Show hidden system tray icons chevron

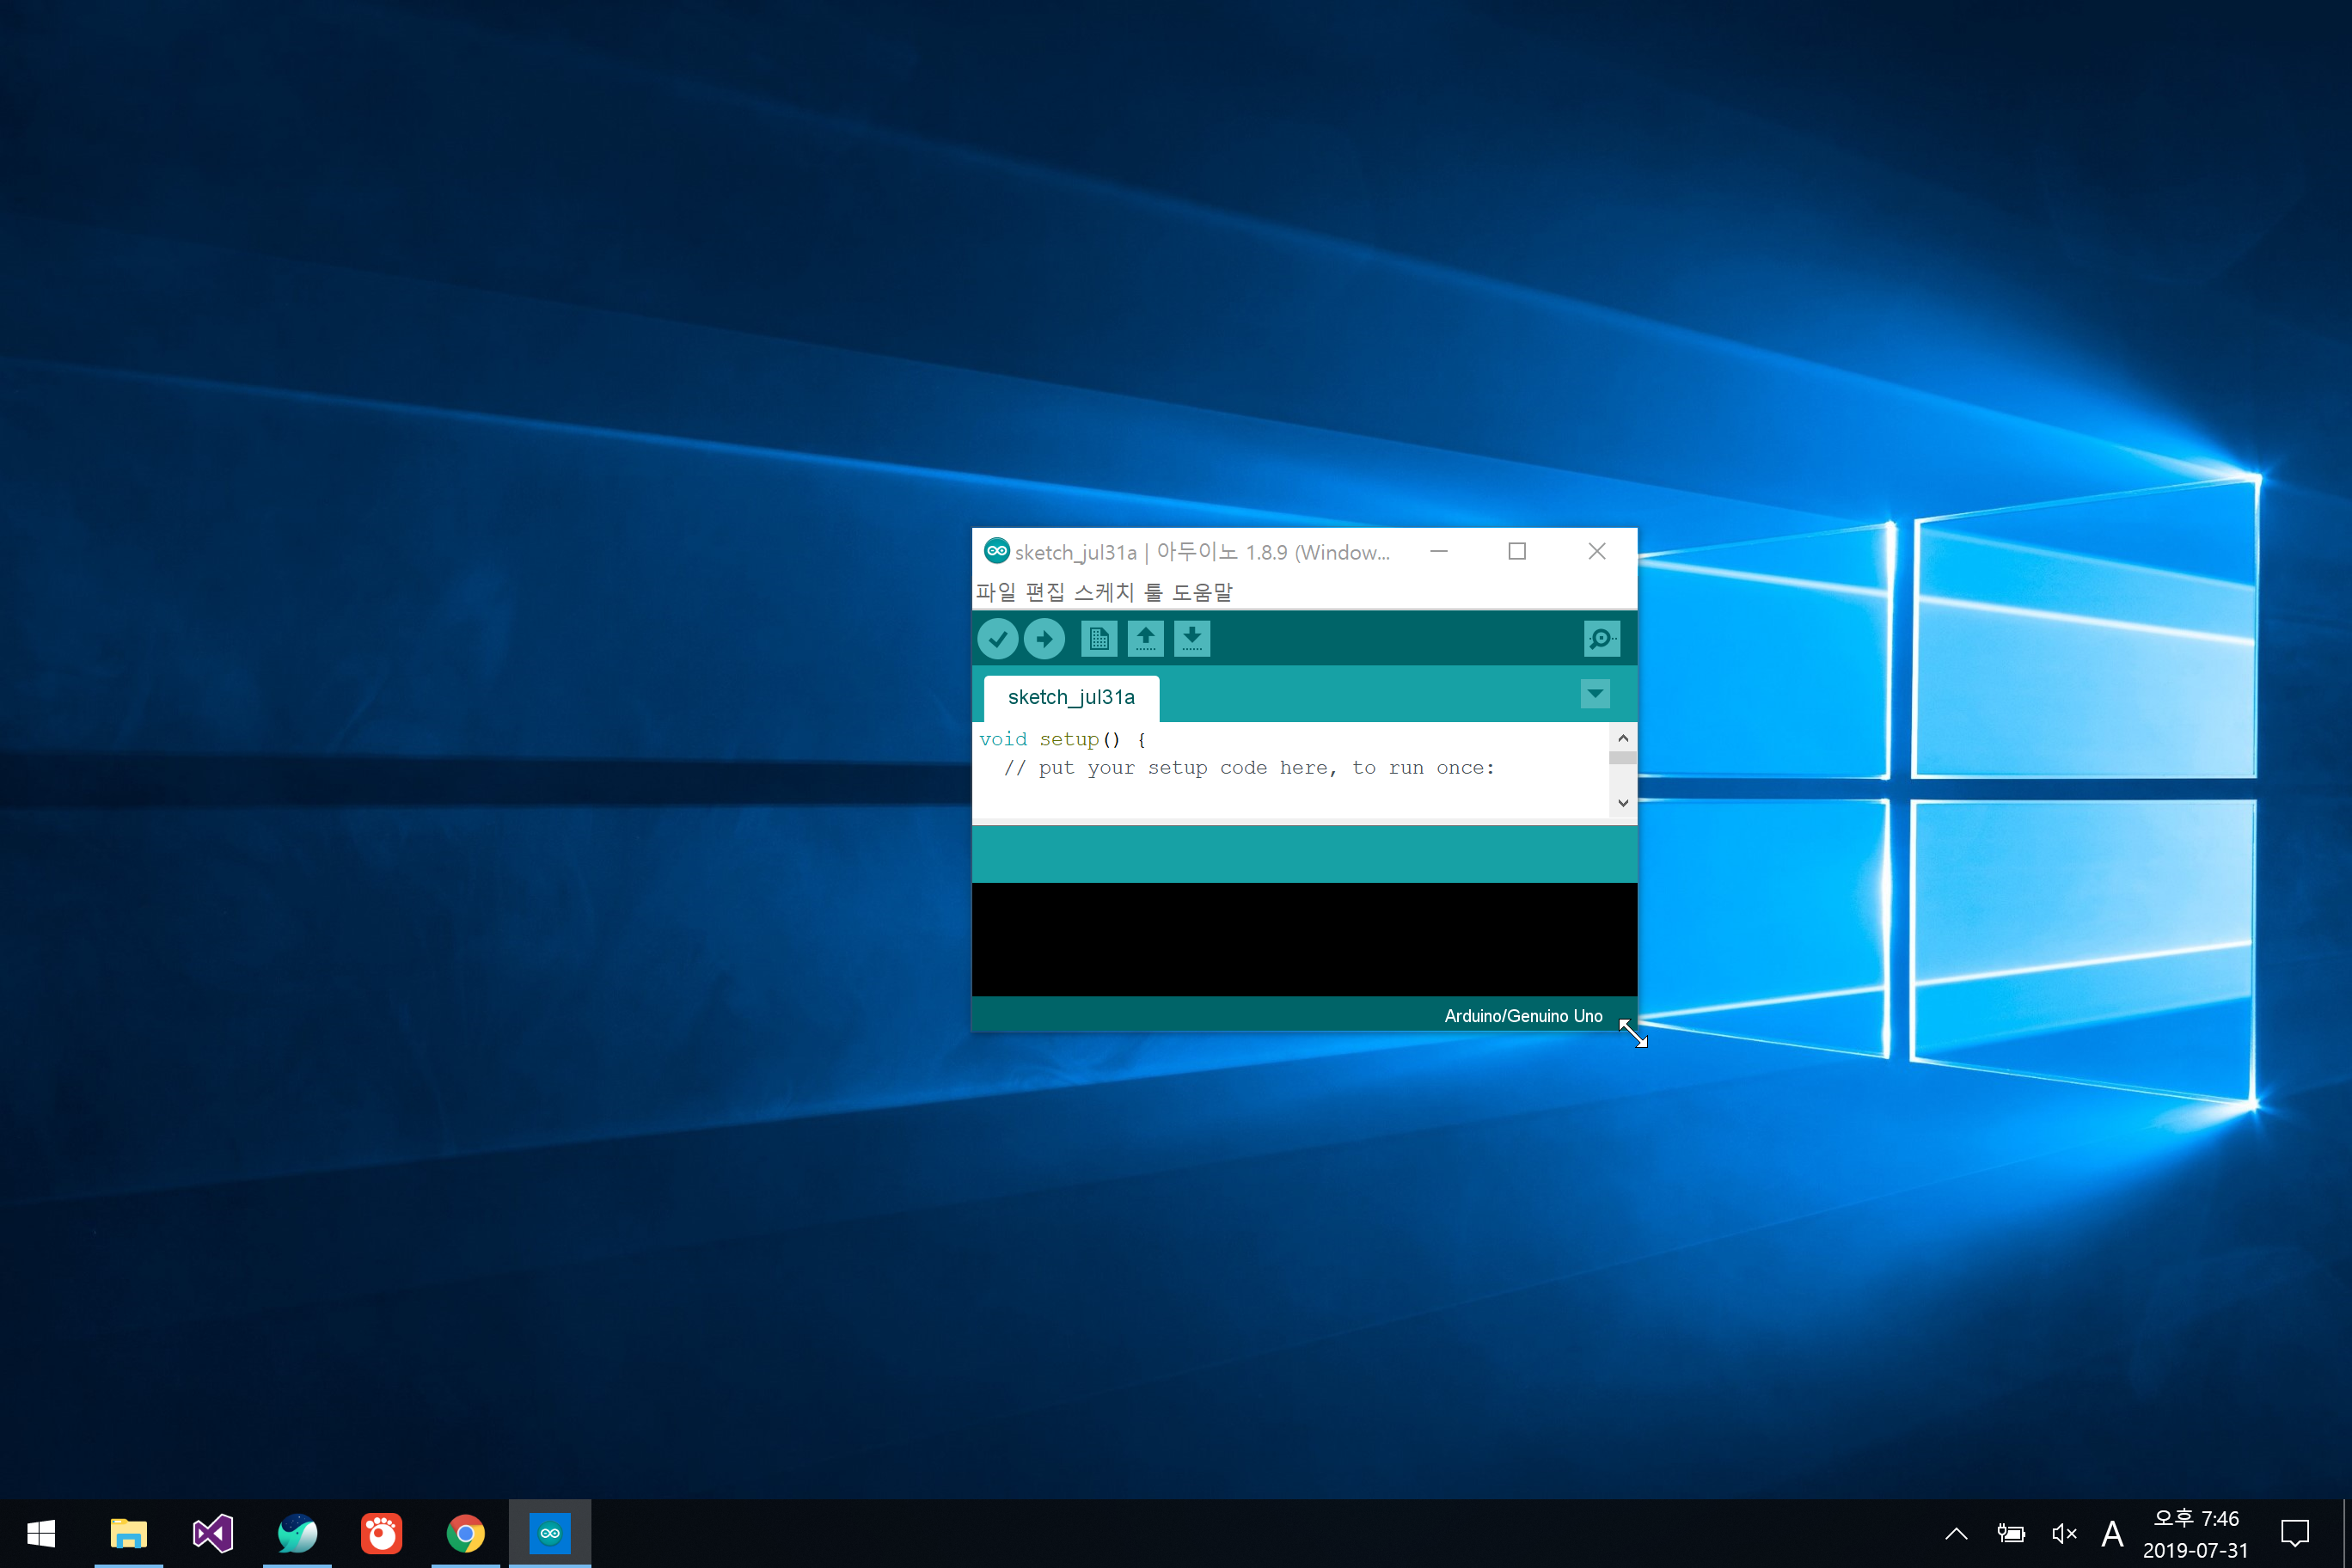(x=1956, y=1533)
